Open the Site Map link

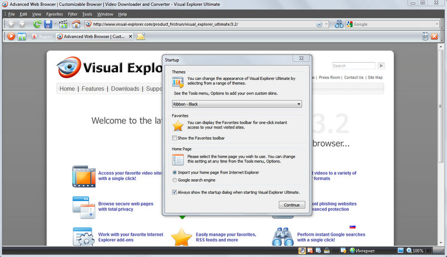[375, 77]
